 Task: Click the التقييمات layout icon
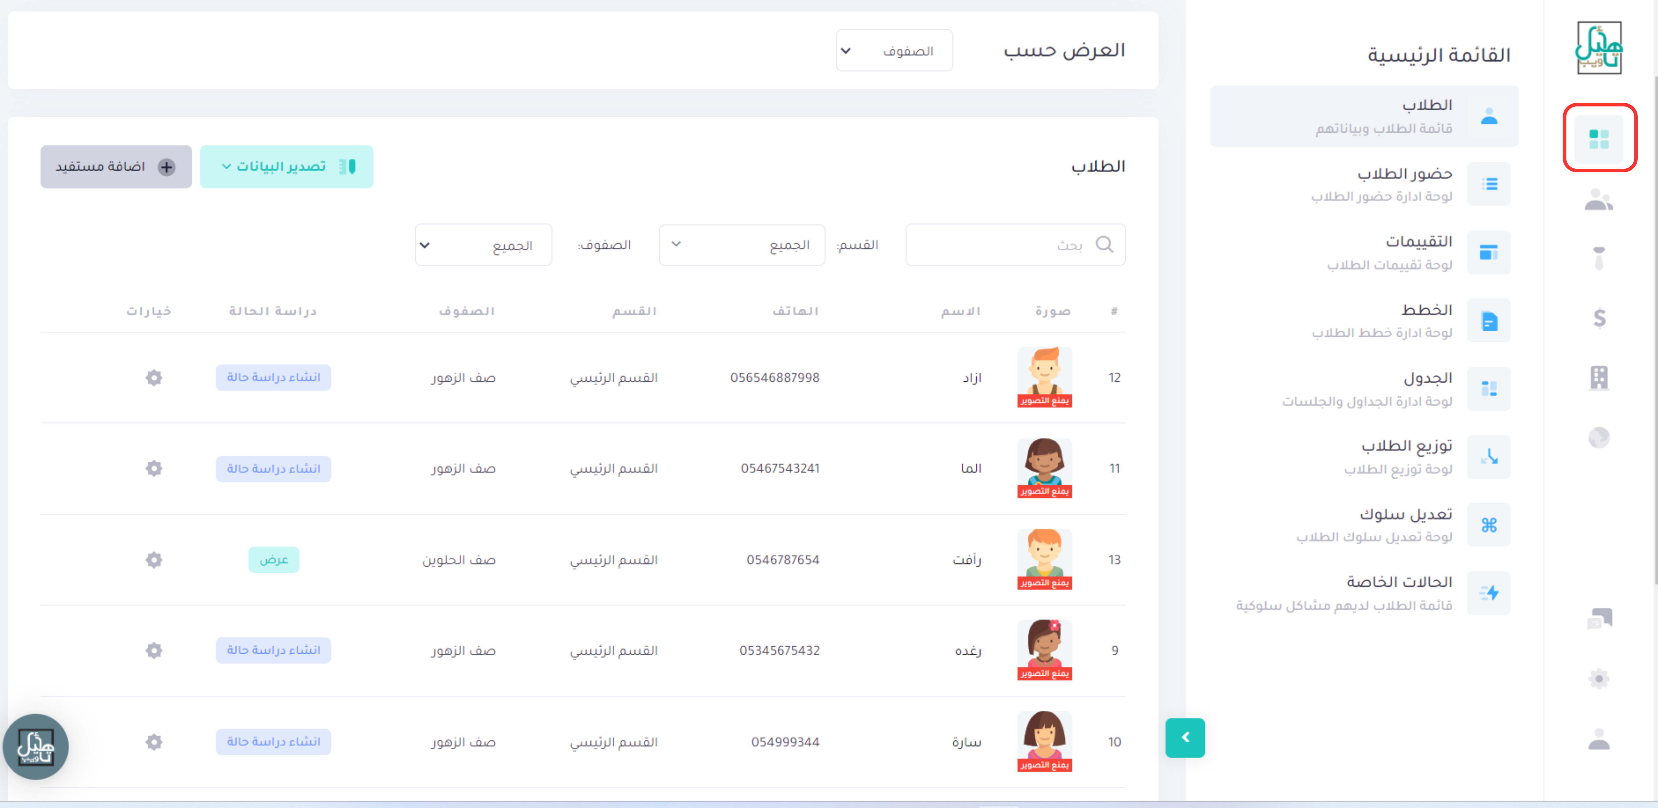[1489, 253]
